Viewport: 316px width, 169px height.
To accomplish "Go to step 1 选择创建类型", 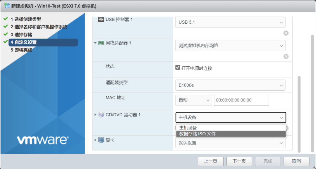I will click(x=26, y=19).
